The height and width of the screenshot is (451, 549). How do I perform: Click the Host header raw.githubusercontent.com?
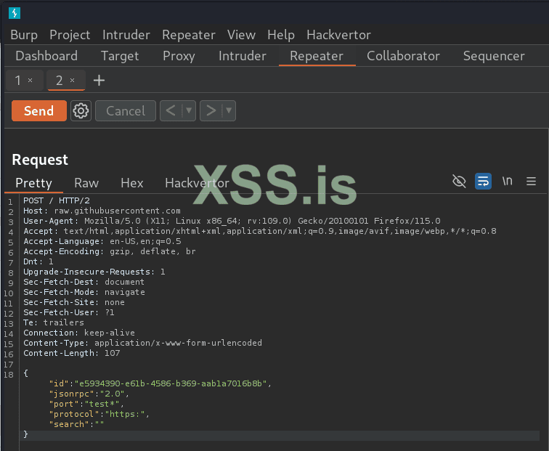tap(102, 211)
